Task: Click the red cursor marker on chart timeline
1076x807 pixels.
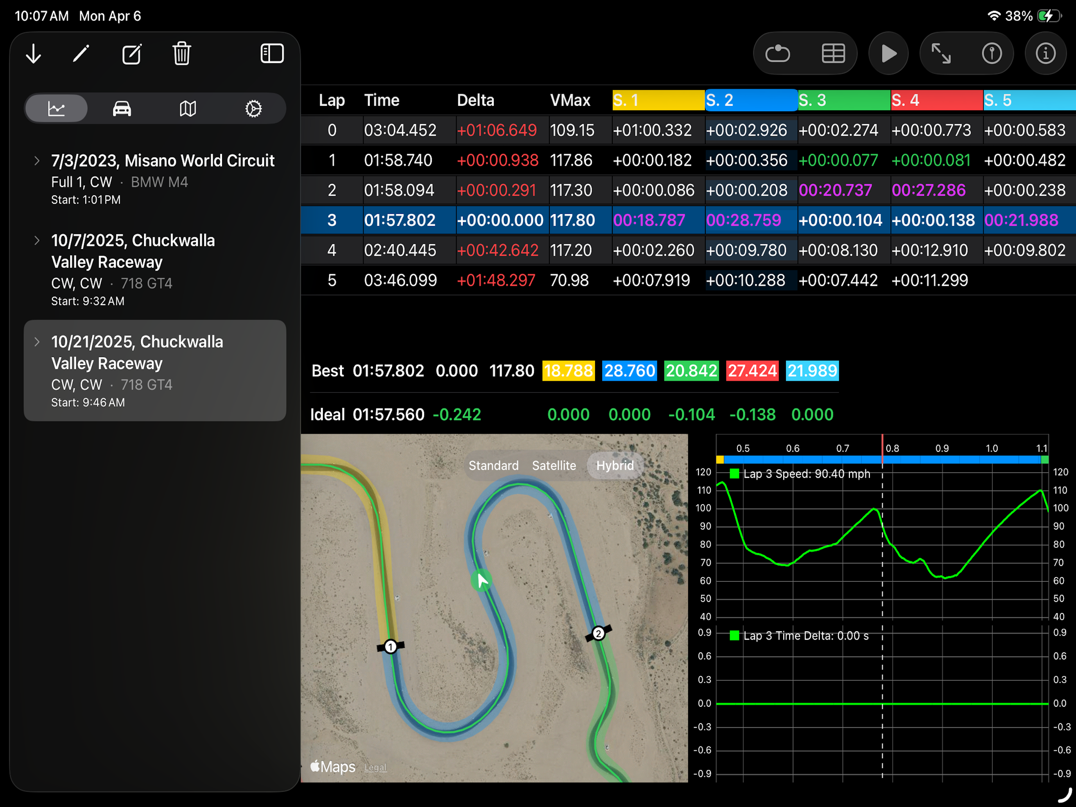Action: [882, 448]
